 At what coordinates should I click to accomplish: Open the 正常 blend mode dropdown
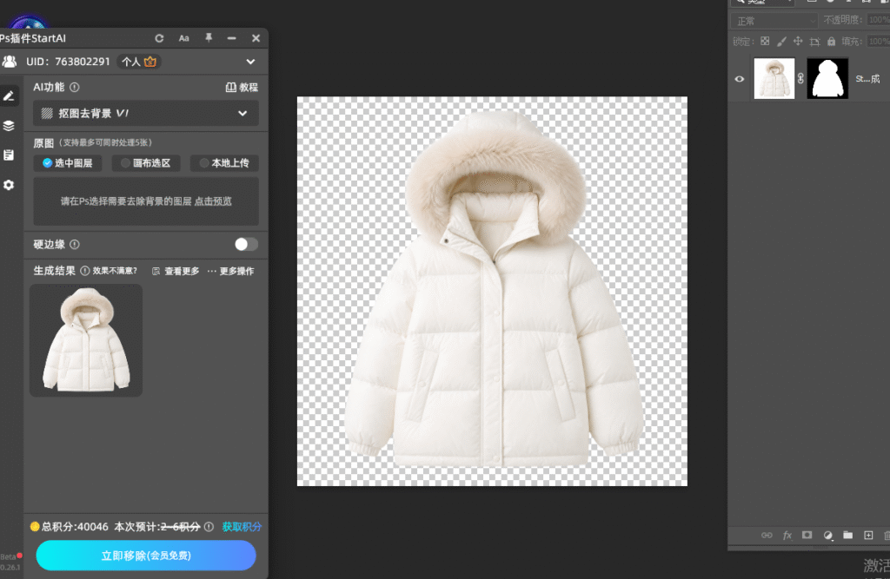774,21
